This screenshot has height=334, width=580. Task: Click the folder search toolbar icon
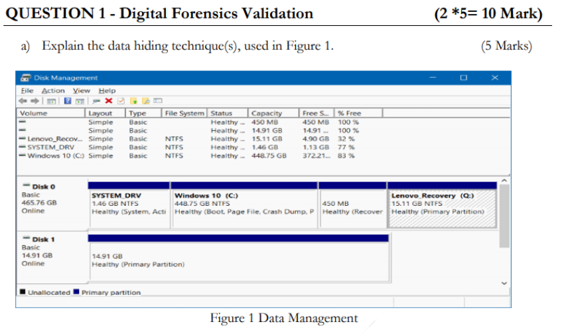pos(146,101)
